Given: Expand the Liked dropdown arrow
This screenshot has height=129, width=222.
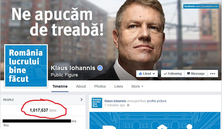Looking at the screenshot, I should coord(154,74).
